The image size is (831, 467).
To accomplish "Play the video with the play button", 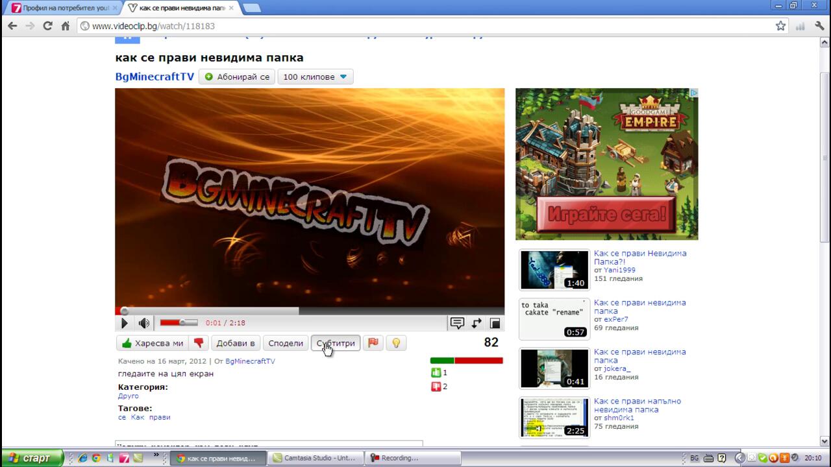I will click(x=124, y=323).
